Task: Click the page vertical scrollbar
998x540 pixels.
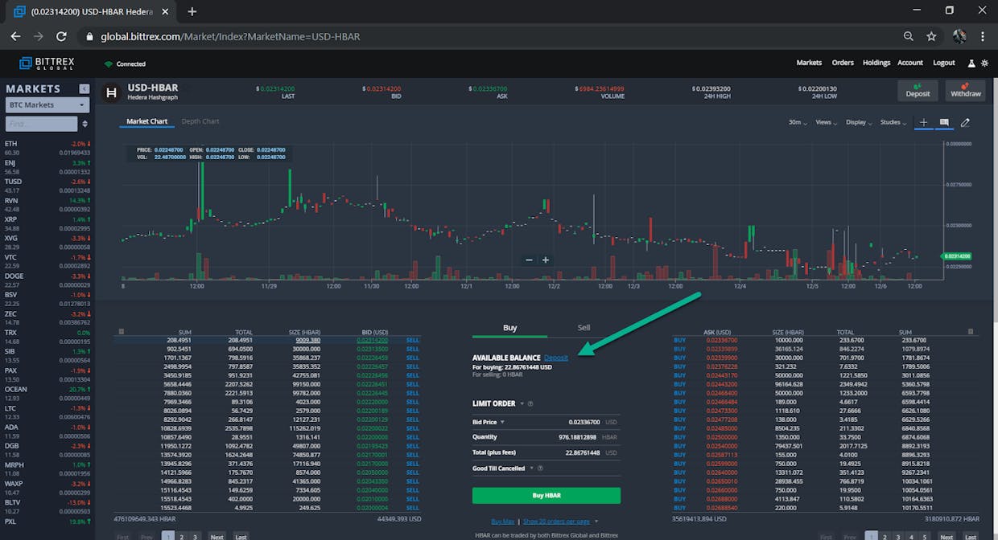Action: [x=994, y=201]
